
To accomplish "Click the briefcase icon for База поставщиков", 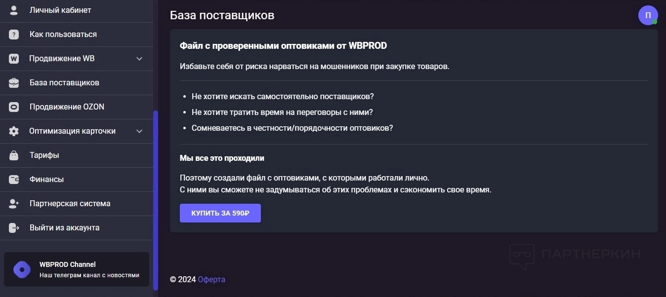I will click(14, 83).
